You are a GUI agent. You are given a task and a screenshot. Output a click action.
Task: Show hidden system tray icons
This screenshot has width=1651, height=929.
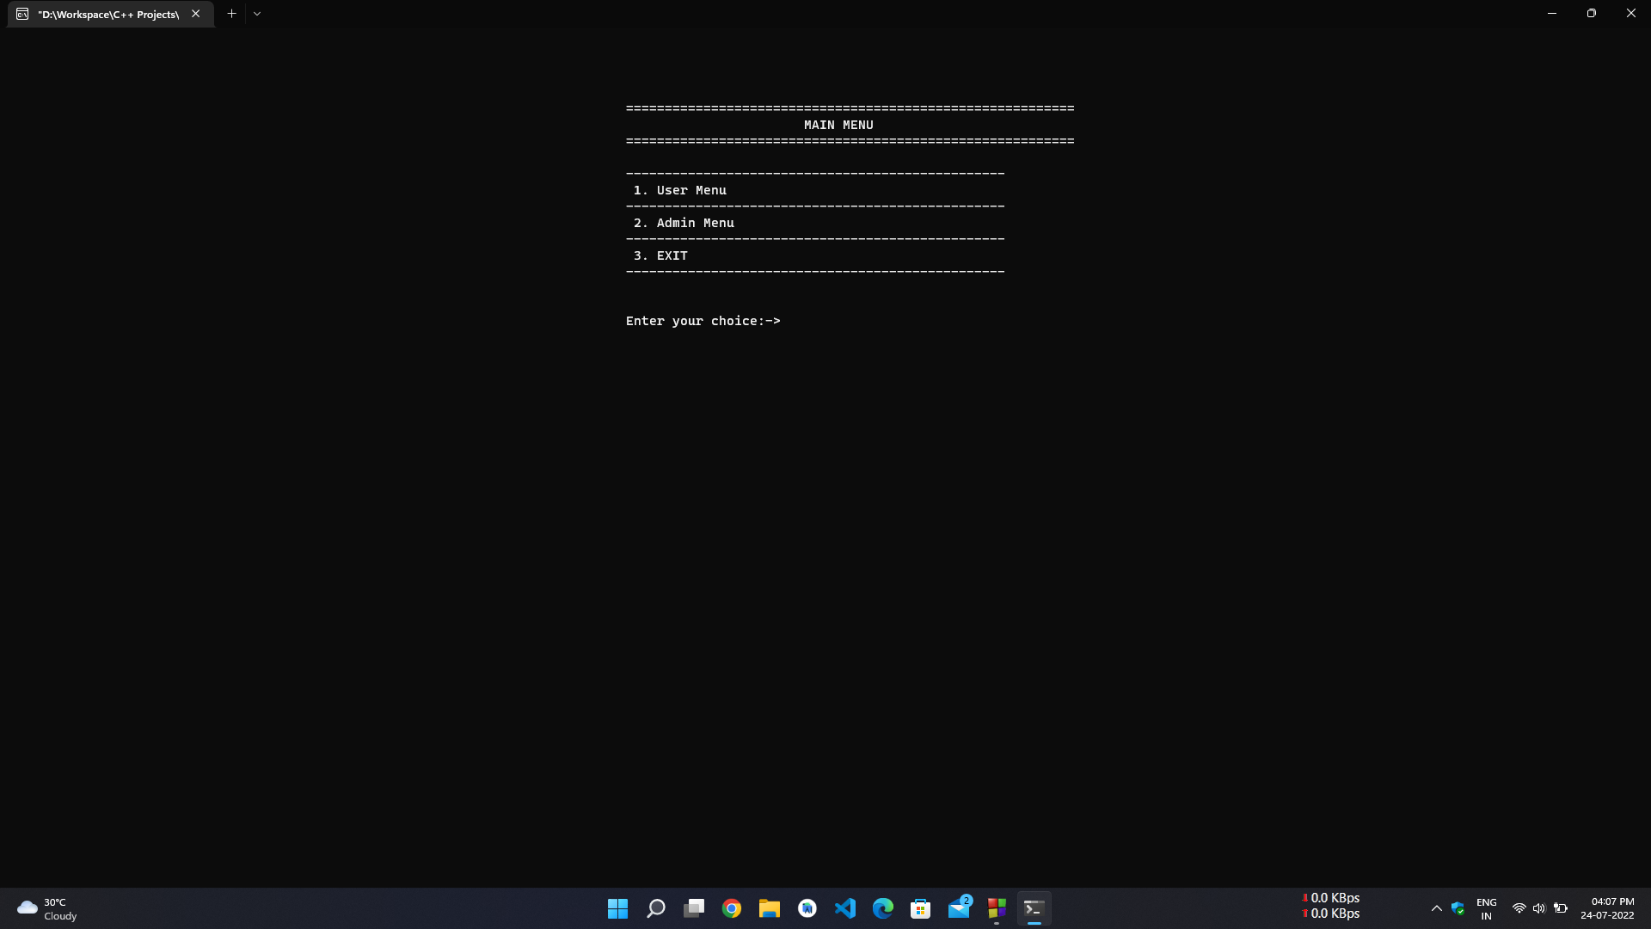coord(1436,908)
